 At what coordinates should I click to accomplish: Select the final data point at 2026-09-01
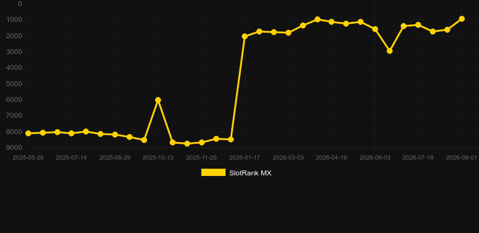tap(461, 19)
